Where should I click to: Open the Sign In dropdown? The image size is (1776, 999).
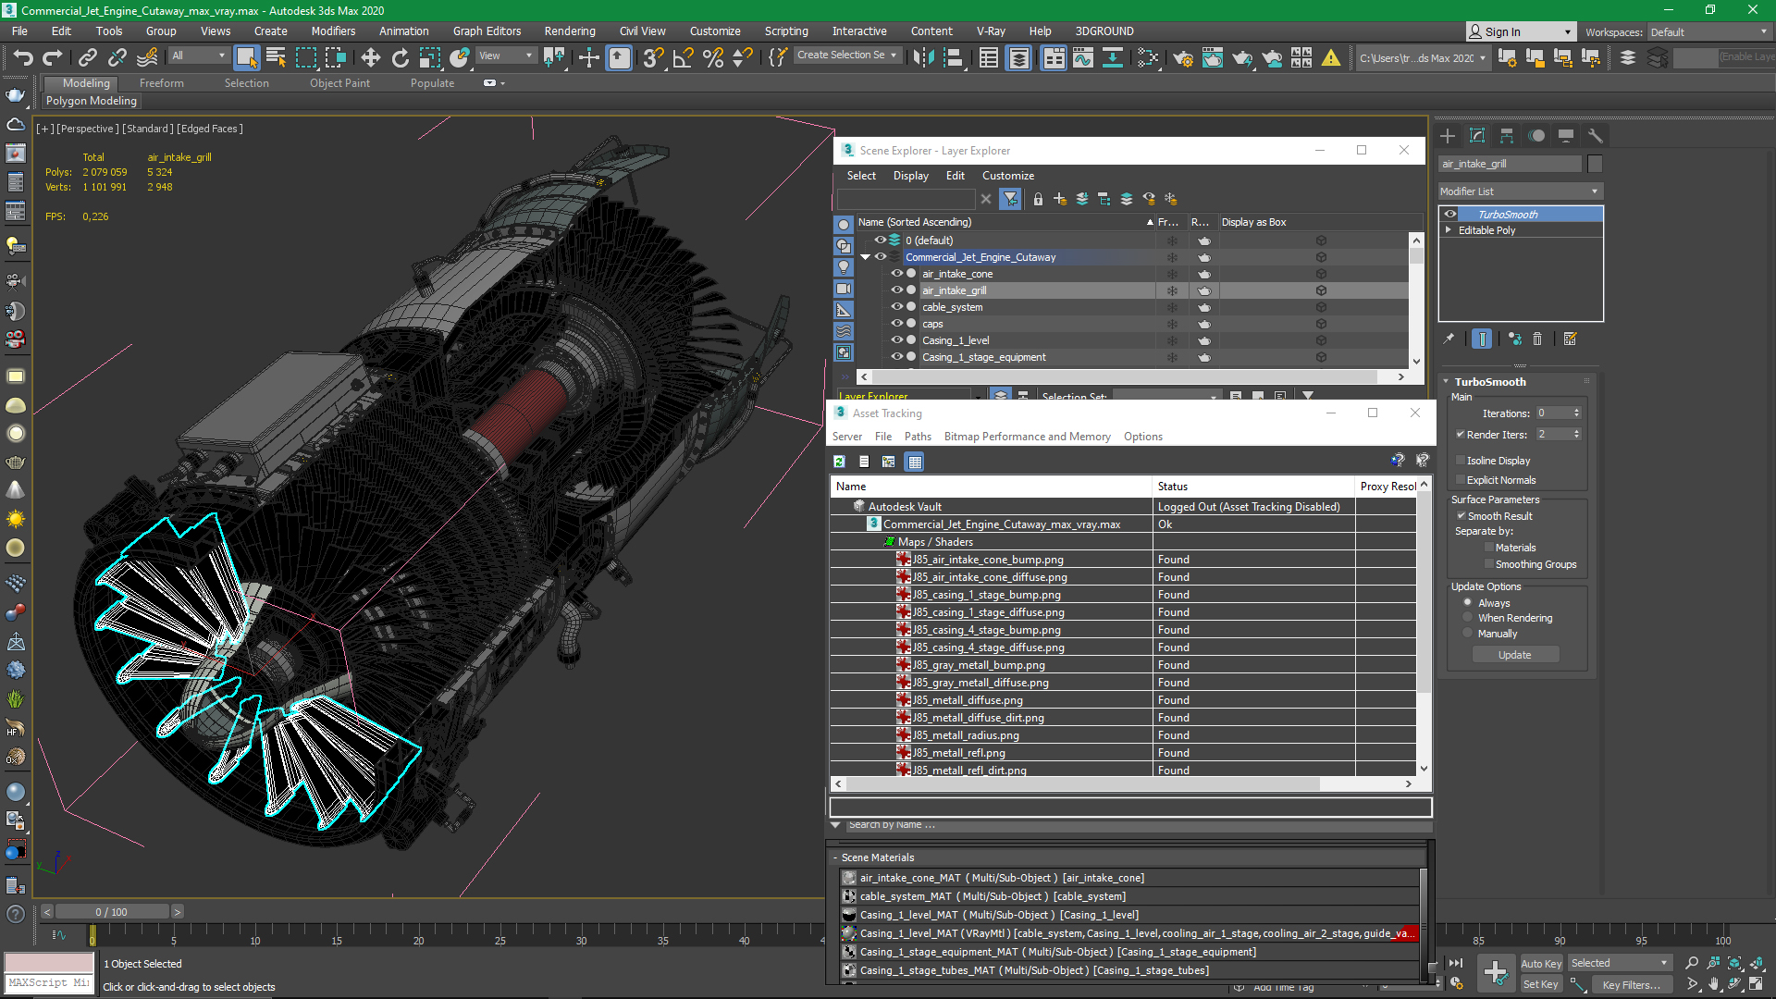1521,31
